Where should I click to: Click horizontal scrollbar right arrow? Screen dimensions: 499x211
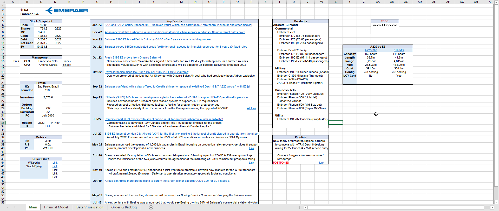coord(492,207)
